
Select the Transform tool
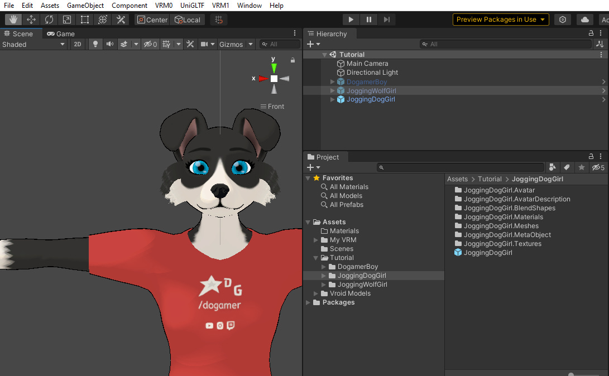[x=103, y=20]
